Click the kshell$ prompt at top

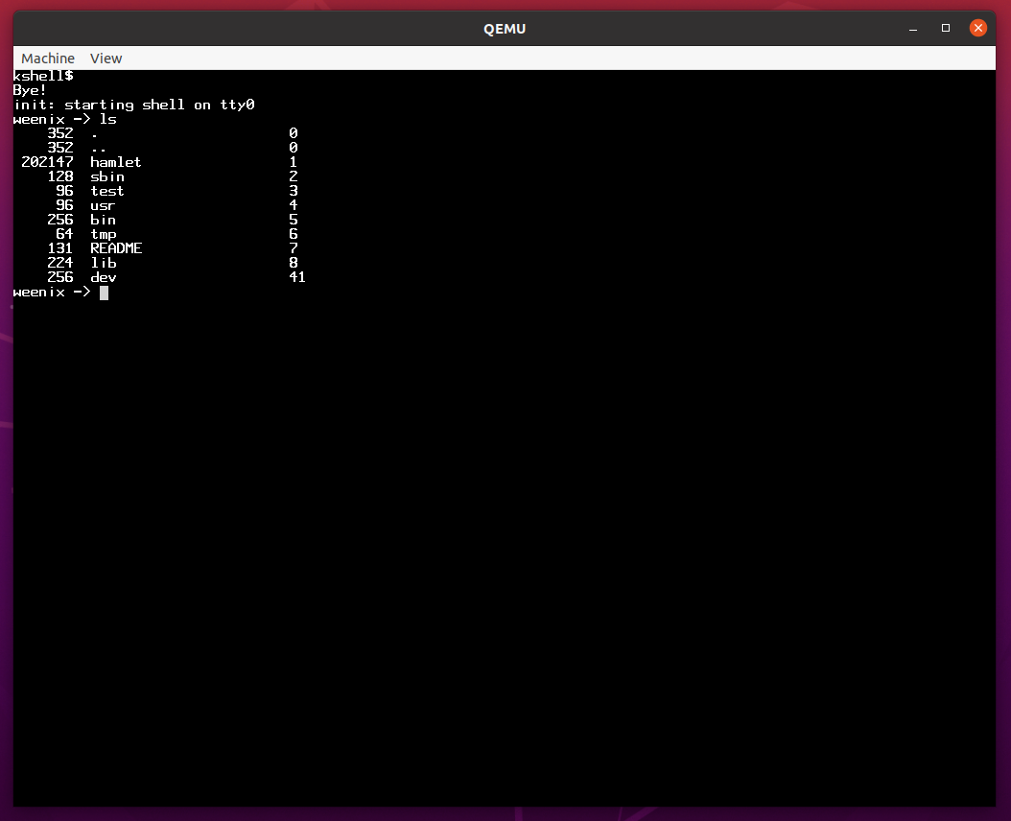point(43,76)
